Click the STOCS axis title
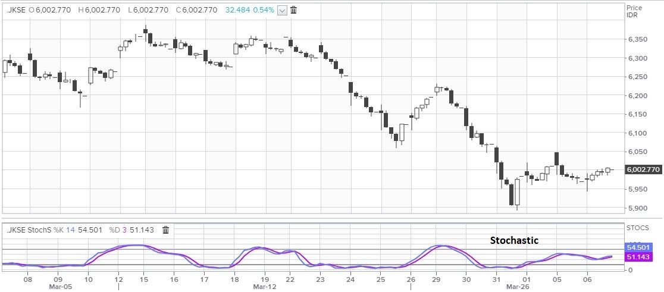The height and width of the screenshot is (292, 664). tap(637, 228)
